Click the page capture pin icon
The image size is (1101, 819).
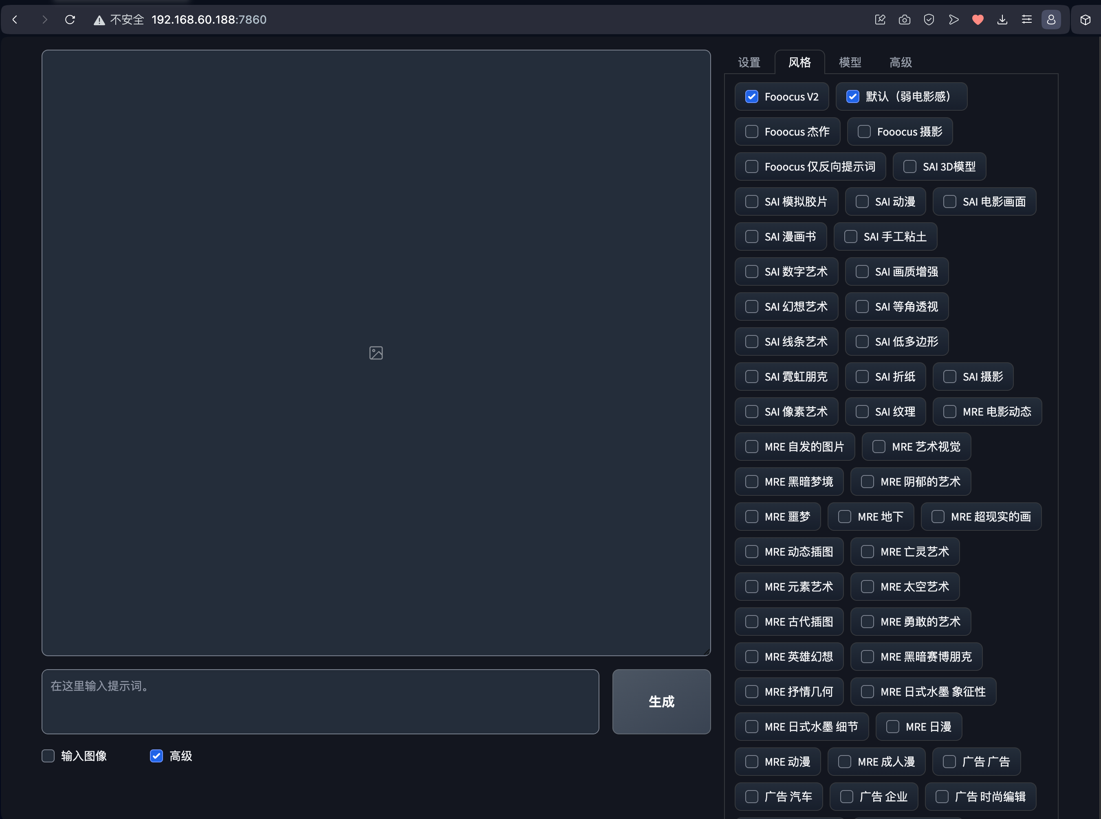pyautogui.click(x=881, y=19)
